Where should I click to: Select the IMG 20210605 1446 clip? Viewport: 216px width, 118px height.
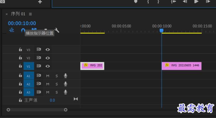181,66
